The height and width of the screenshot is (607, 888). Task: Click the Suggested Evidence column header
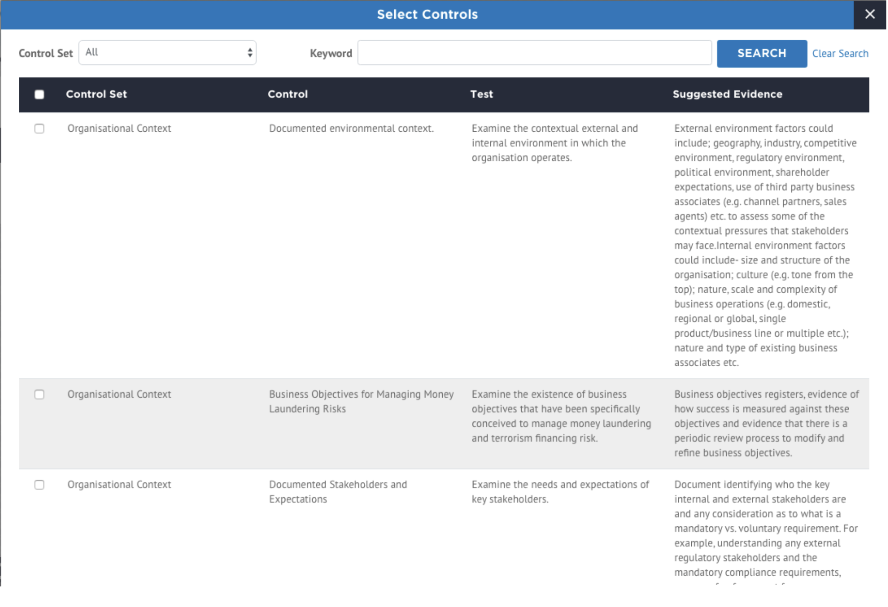[727, 94]
